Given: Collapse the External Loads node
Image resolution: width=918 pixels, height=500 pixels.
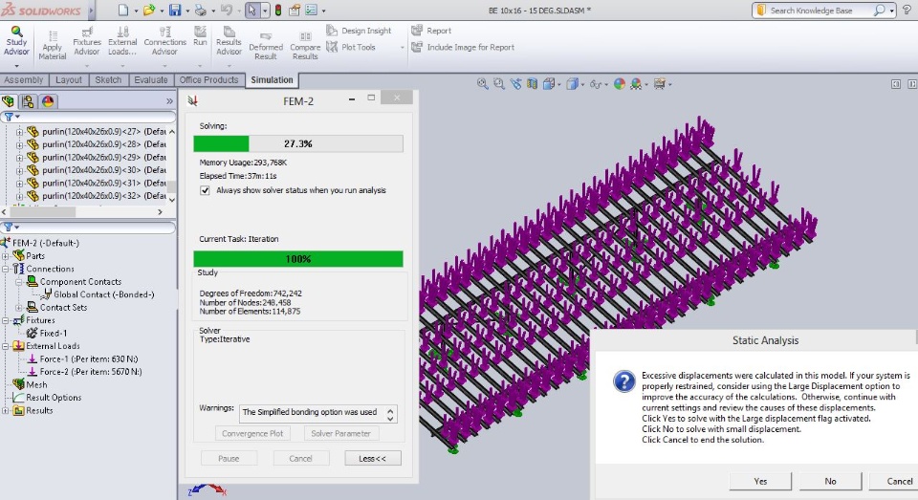Looking at the screenshot, I should point(6,346).
